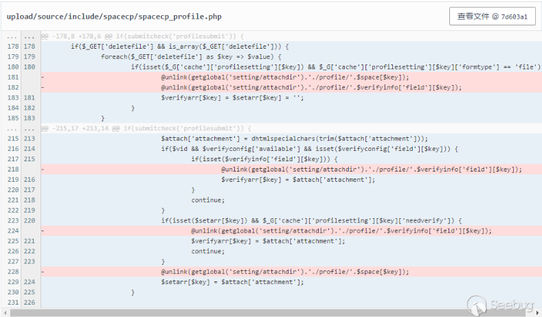Click old line number 231 at the bottom
542x317 pixels.
click(x=12, y=303)
